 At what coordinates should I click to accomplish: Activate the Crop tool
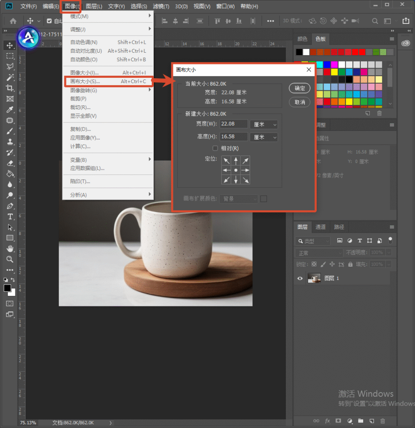tap(10, 88)
